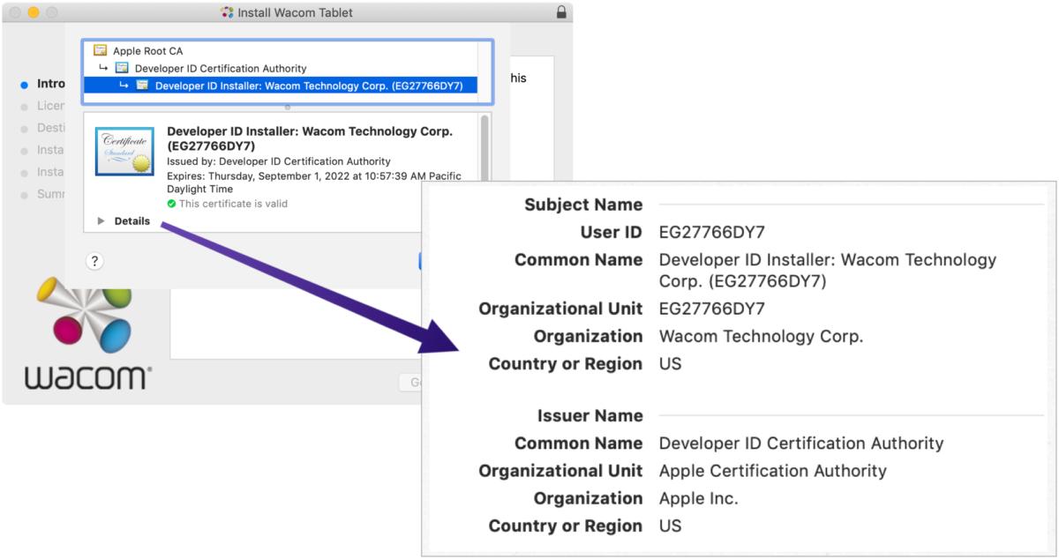Screen dimensions: 1059x559
Task: Click the Wacom installer certificate row icon
Action: [x=142, y=86]
